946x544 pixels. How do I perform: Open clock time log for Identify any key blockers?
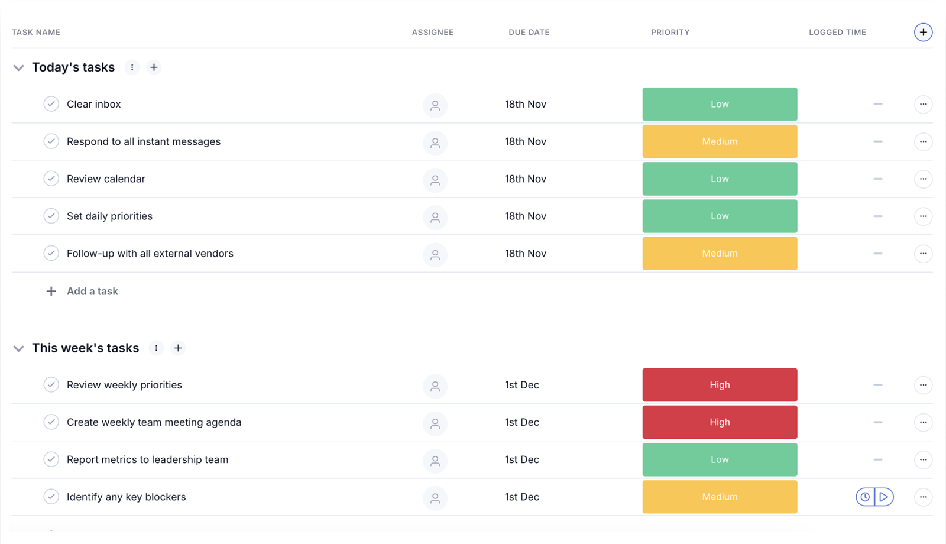click(865, 497)
